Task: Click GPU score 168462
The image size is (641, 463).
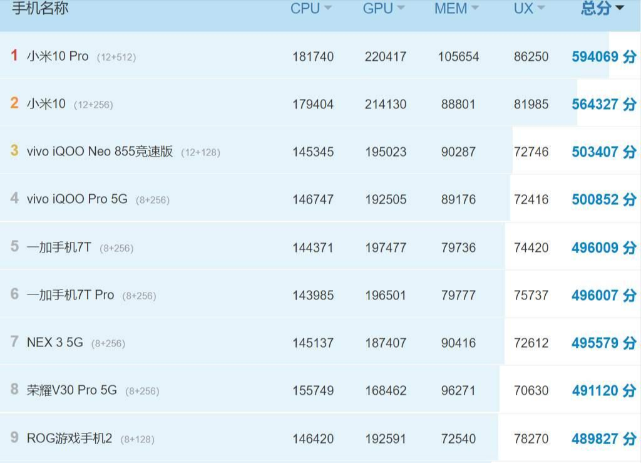Action: click(386, 390)
